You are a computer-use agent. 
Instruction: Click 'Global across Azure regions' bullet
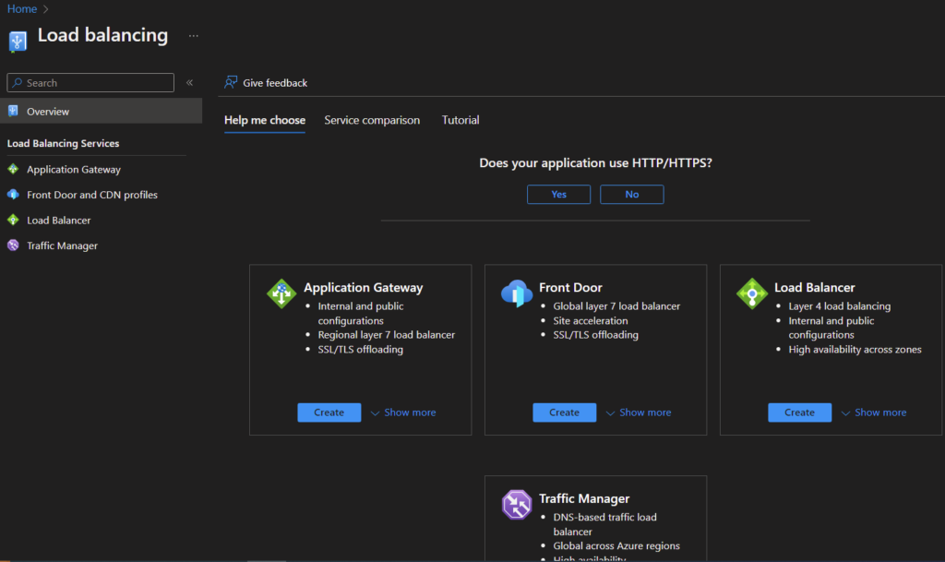pyautogui.click(x=616, y=545)
